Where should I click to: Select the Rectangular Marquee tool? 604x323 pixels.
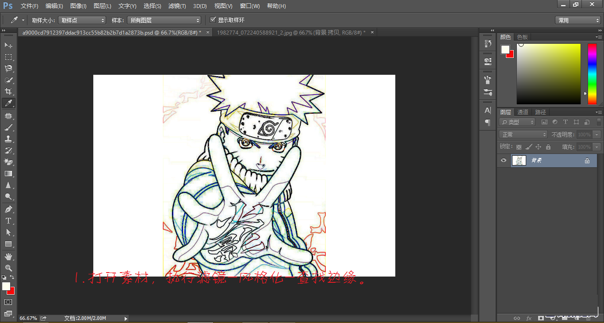8,57
